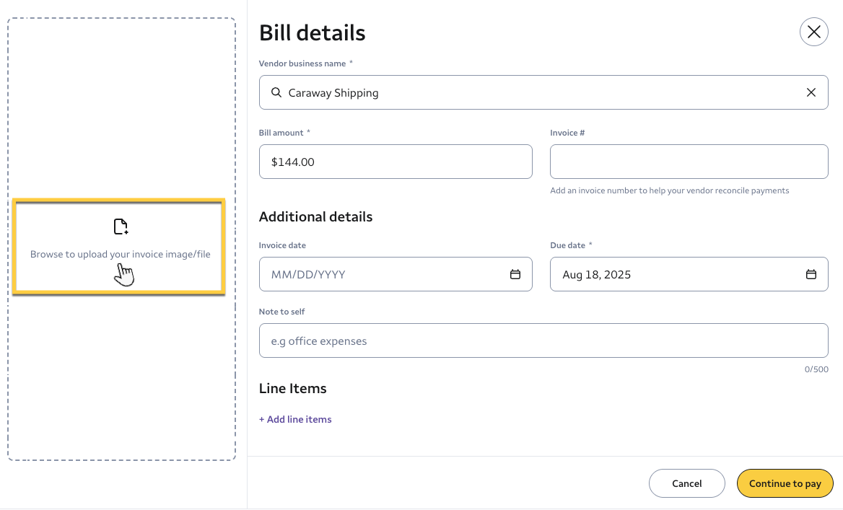The height and width of the screenshot is (510, 843).
Task: Browse to upload your invoice file
Action: pos(121,255)
